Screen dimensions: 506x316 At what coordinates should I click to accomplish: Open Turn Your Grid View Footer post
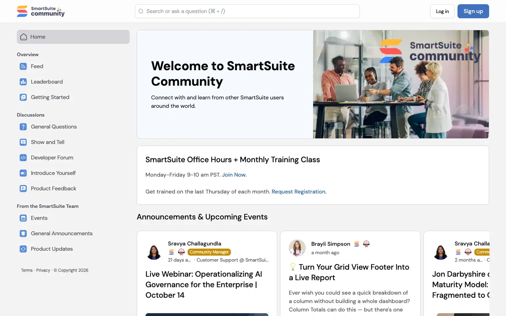pyautogui.click(x=349, y=272)
